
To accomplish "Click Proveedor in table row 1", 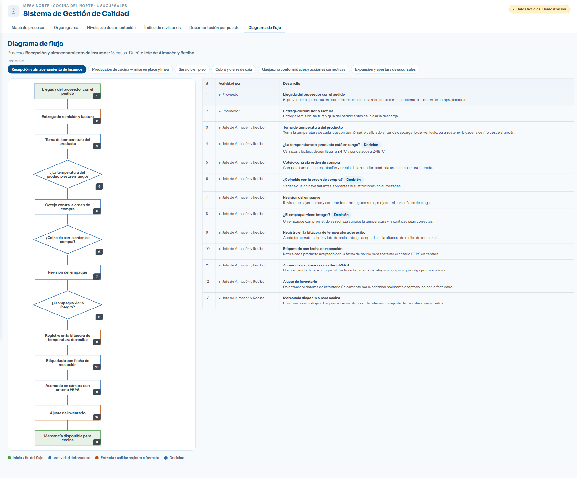I will 231,94.
